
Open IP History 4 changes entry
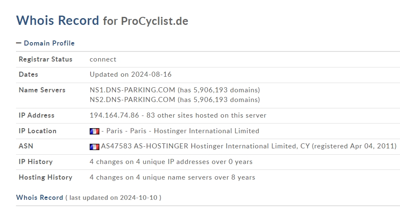171,162
